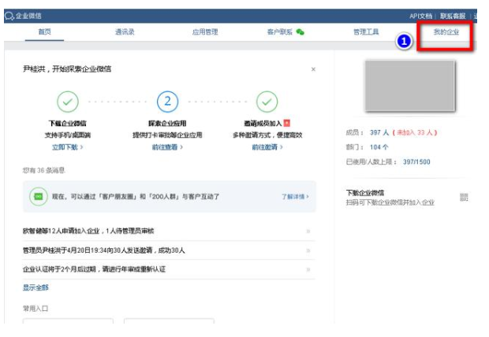Click the green message icon in notice banner

[x=39, y=197]
